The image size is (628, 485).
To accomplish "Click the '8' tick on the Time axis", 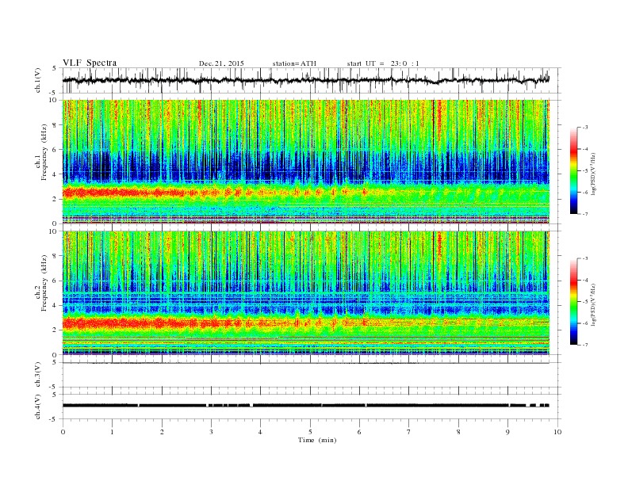I will click(x=458, y=432).
